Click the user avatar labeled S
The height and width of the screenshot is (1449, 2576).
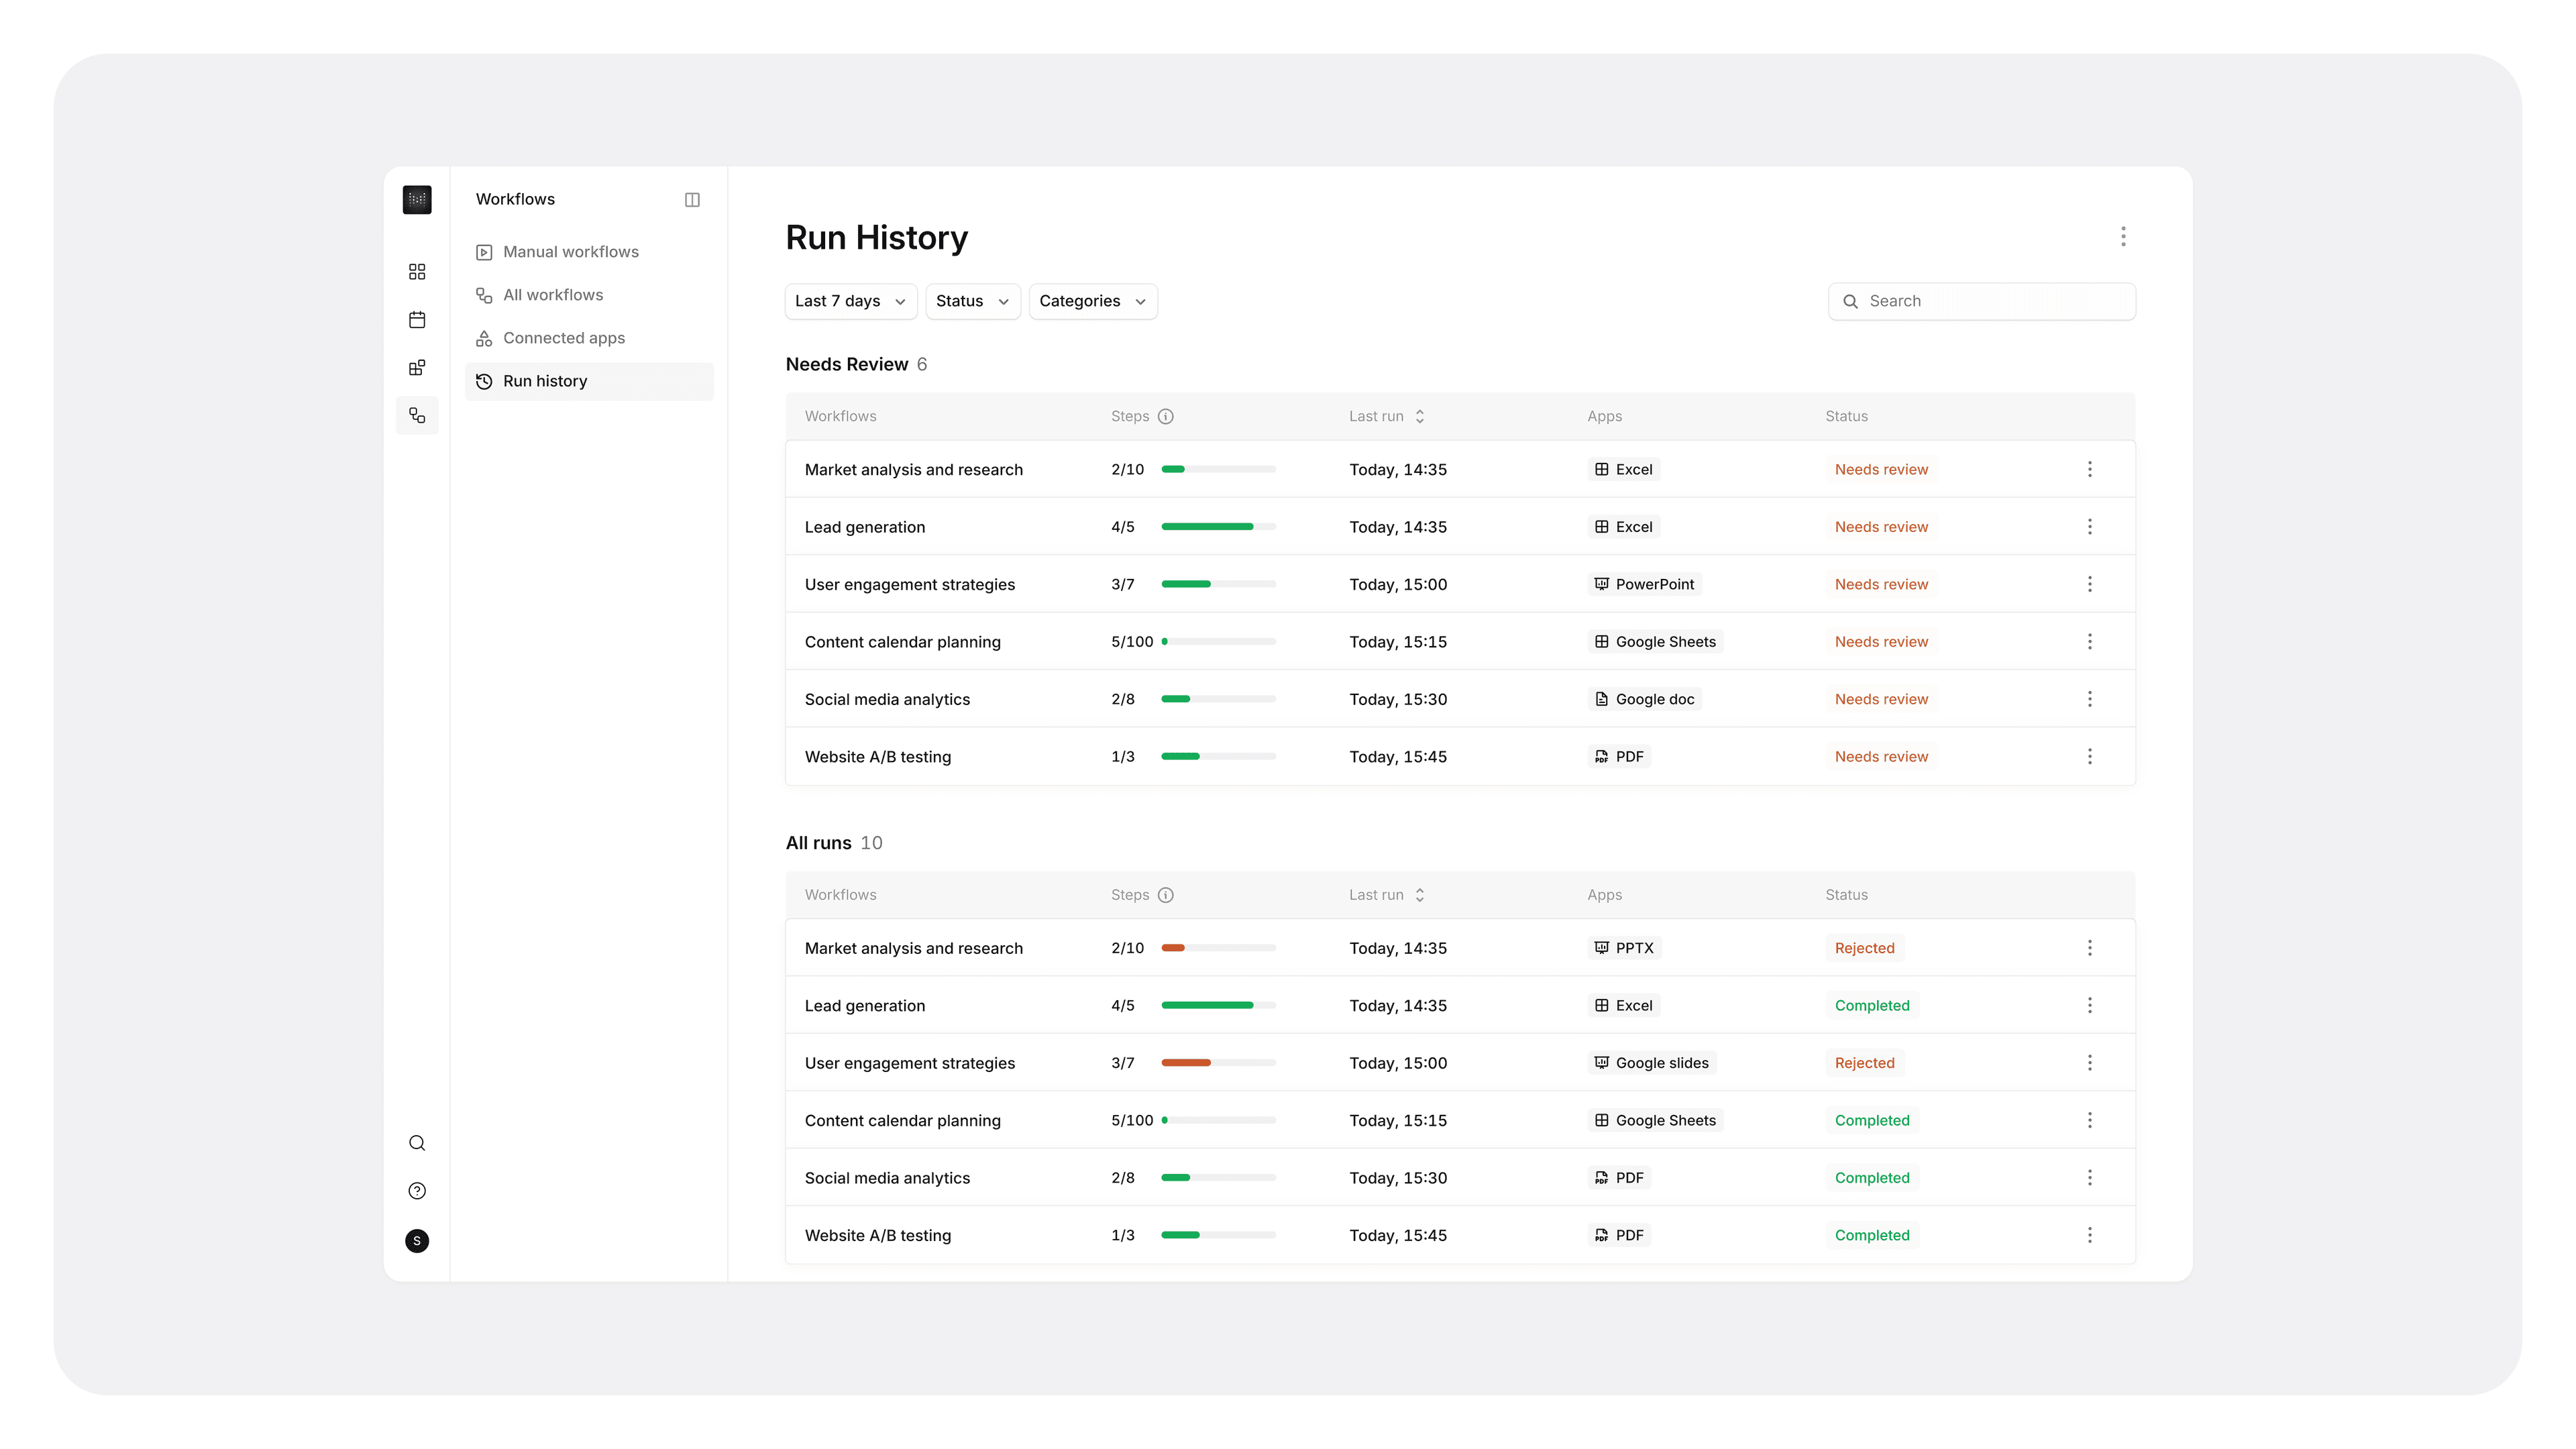coord(417,1241)
